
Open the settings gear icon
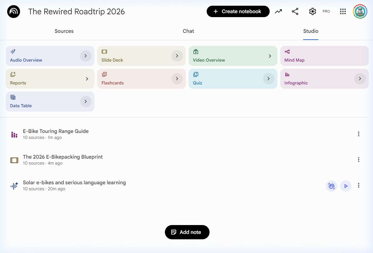[312, 11]
